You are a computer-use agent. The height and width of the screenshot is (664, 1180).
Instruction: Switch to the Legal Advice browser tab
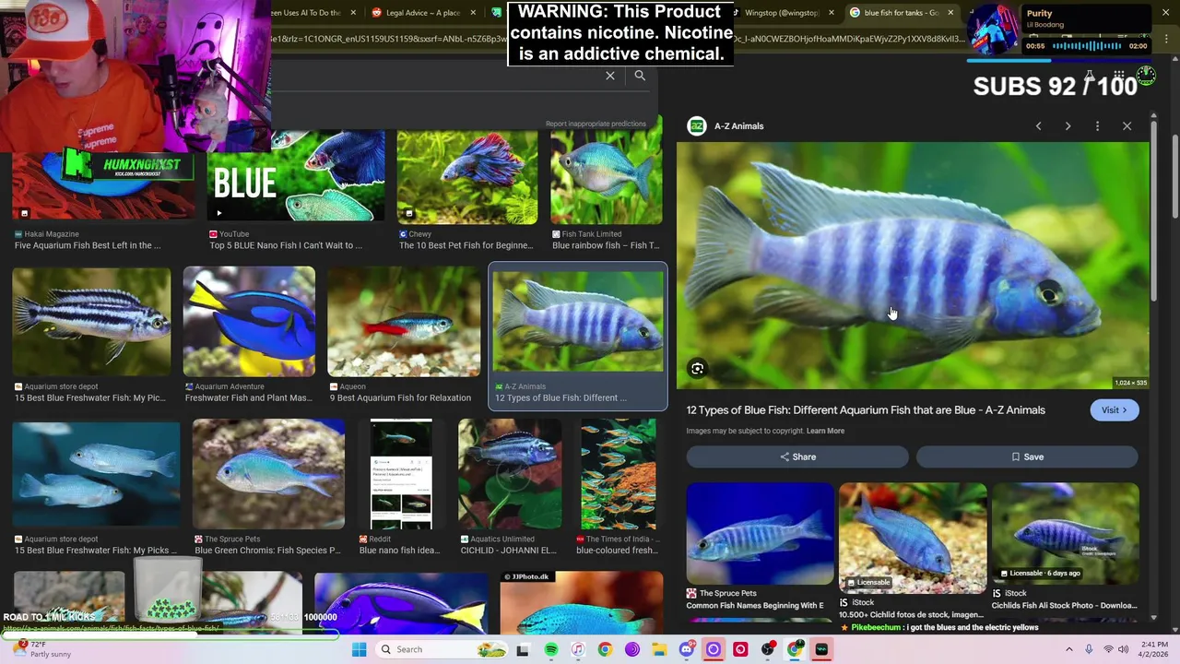(x=422, y=13)
